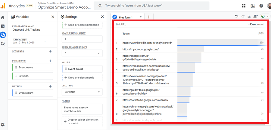
Task: Add a new tab with plus button
Action: tap(149, 17)
